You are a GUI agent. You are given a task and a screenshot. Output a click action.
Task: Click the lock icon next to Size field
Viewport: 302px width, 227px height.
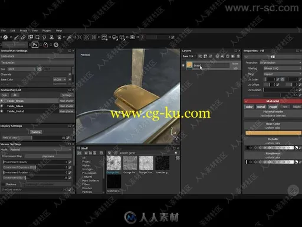pyautogui.click(x=40, y=69)
